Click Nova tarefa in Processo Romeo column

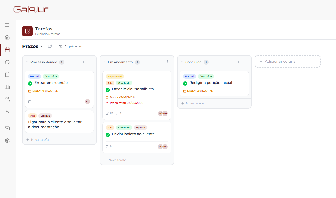(x=37, y=140)
